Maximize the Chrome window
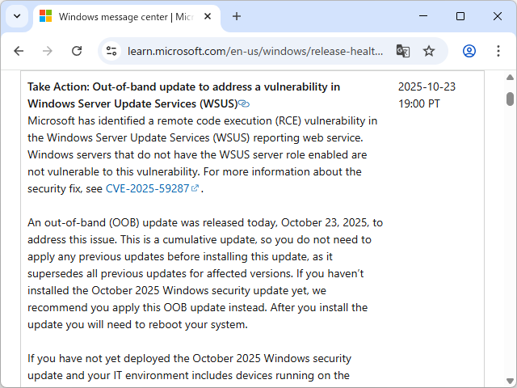517x388 pixels. (x=460, y=16)
